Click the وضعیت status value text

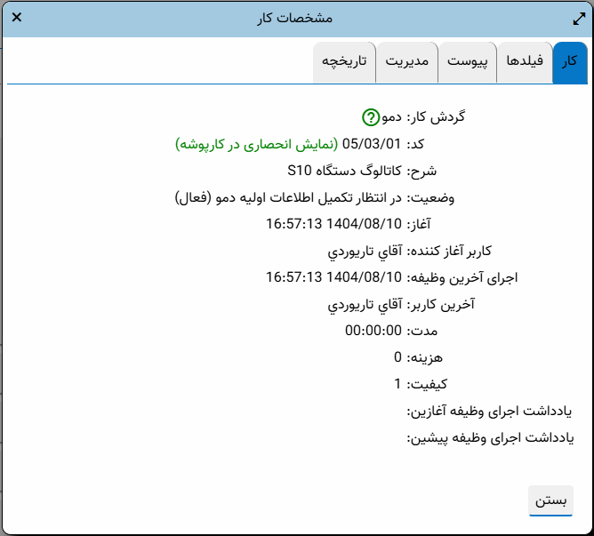tap(289, 197)
